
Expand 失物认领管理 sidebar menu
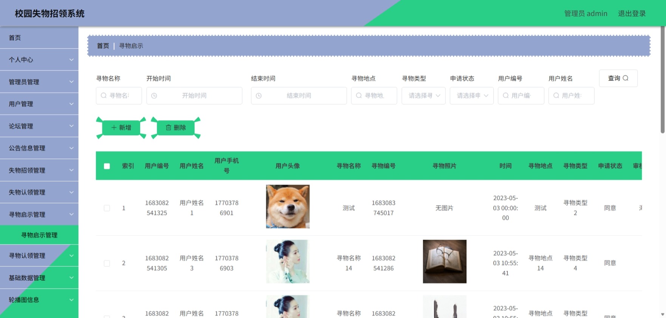39,192
